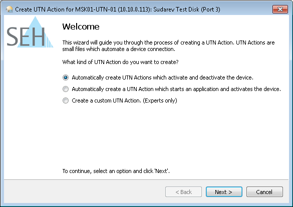Click the 'To continue, select an option' hint
This screenshot has height=207, width=293.
pos(116,171)
